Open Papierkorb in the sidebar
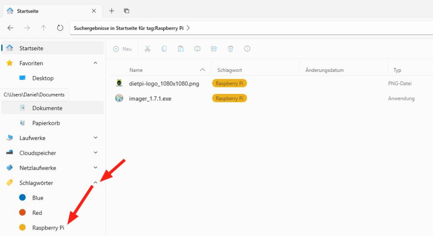Screen dimensions: 433x236 click(52, 123)
